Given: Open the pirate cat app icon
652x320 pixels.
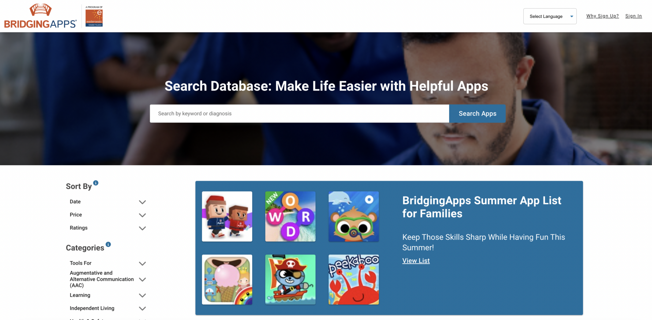Looking at the screenshot, I should click(x=290, y=279).
